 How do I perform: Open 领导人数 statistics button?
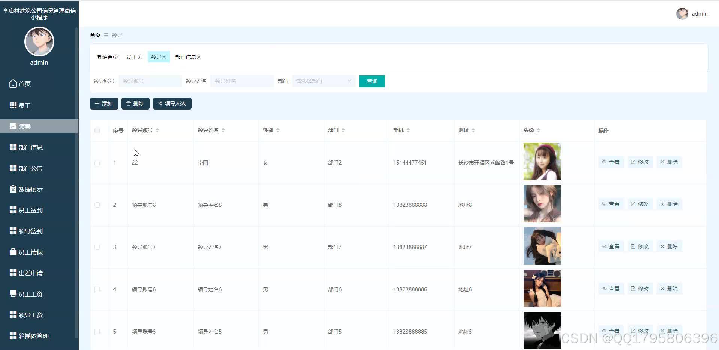tap(172, 104)
